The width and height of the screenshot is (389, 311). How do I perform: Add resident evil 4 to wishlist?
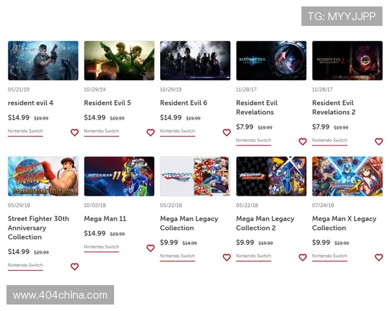pos(75,132)
